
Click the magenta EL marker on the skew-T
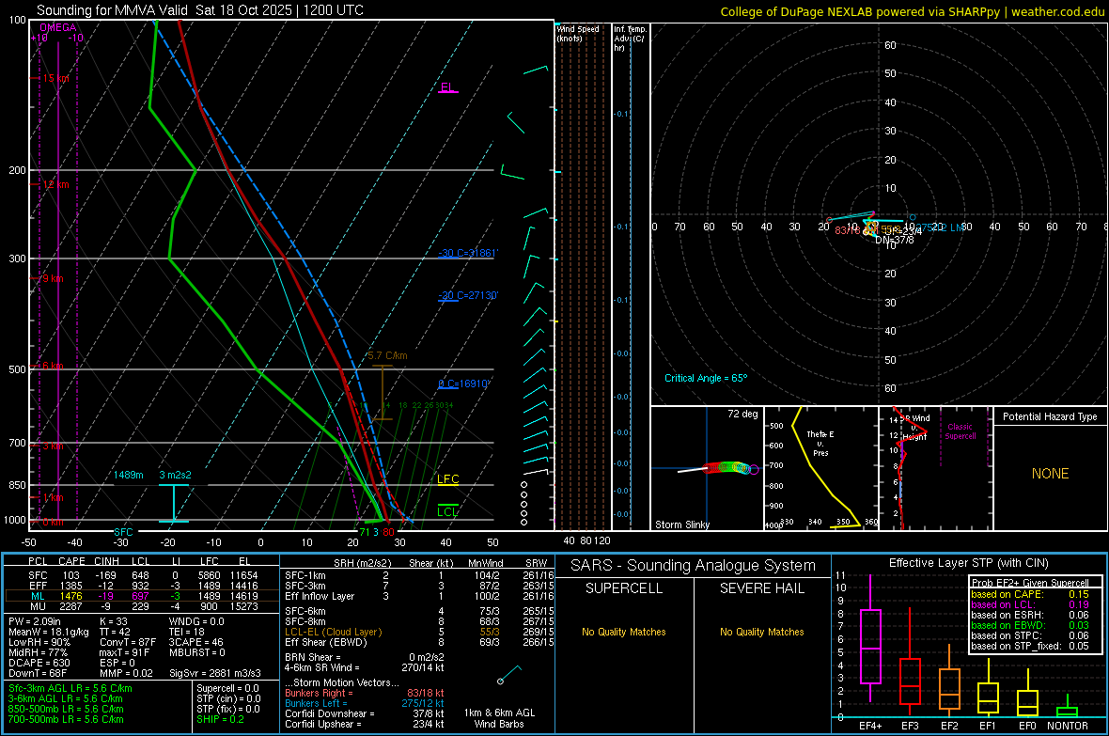447,87
